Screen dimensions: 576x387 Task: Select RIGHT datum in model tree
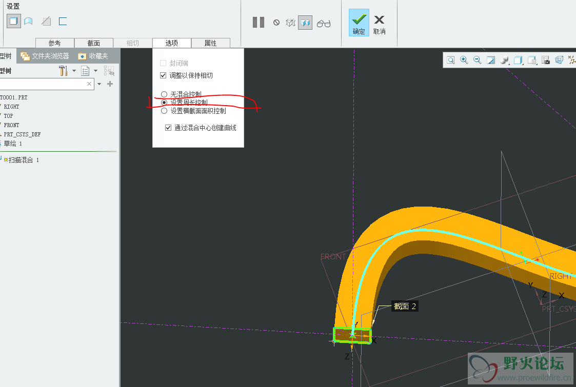(x=11, y=107)
